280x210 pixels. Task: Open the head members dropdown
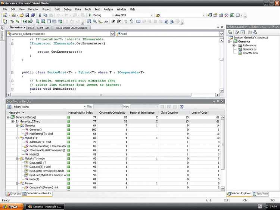[x=221, y=34]
